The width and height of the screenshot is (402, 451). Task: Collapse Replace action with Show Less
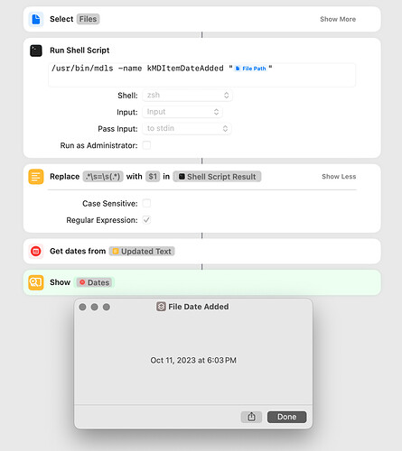339,177
